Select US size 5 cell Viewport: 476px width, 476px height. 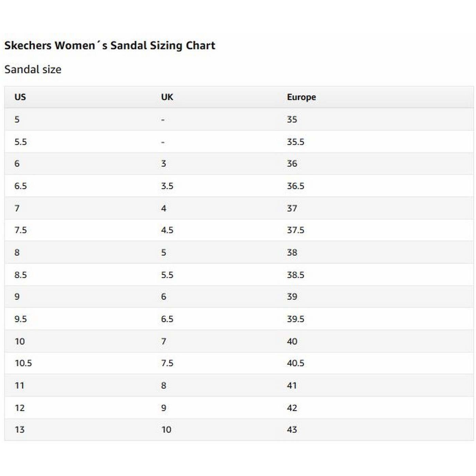17,119
